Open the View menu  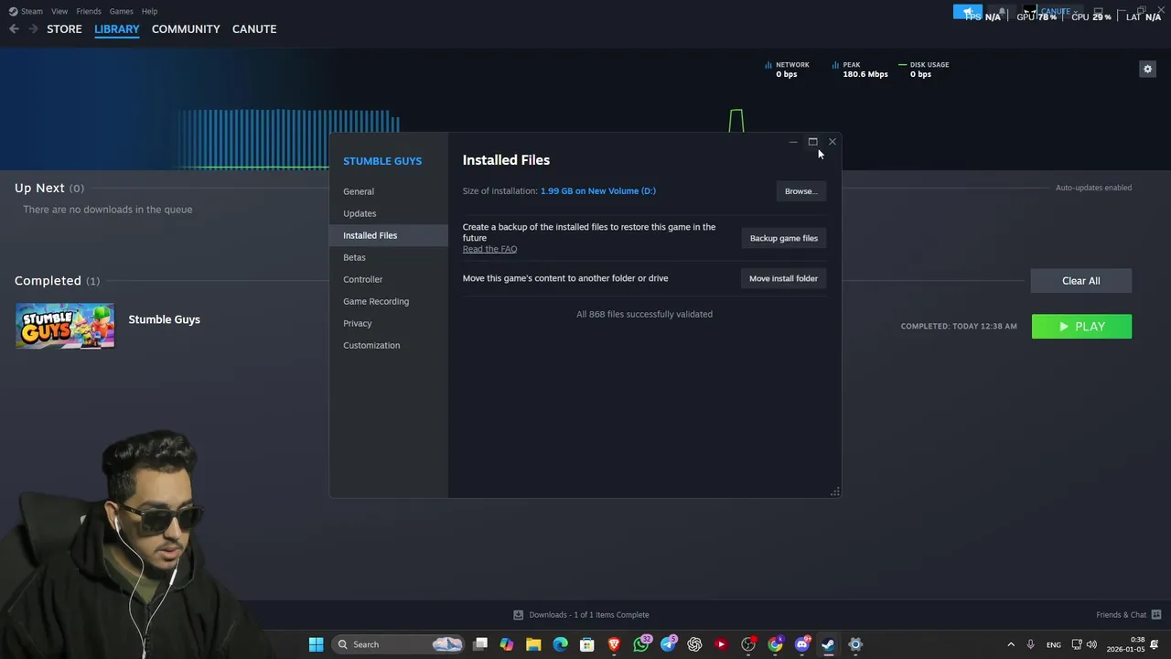tap(59, 11)
